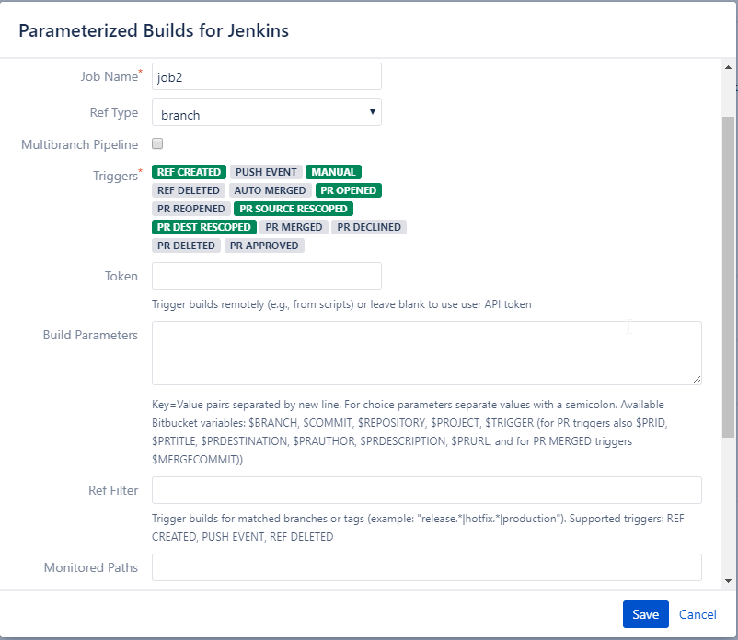The image size is (738, 640).
Task: Click the Token hint about remote trigger
Action: [x=341, y=304]
